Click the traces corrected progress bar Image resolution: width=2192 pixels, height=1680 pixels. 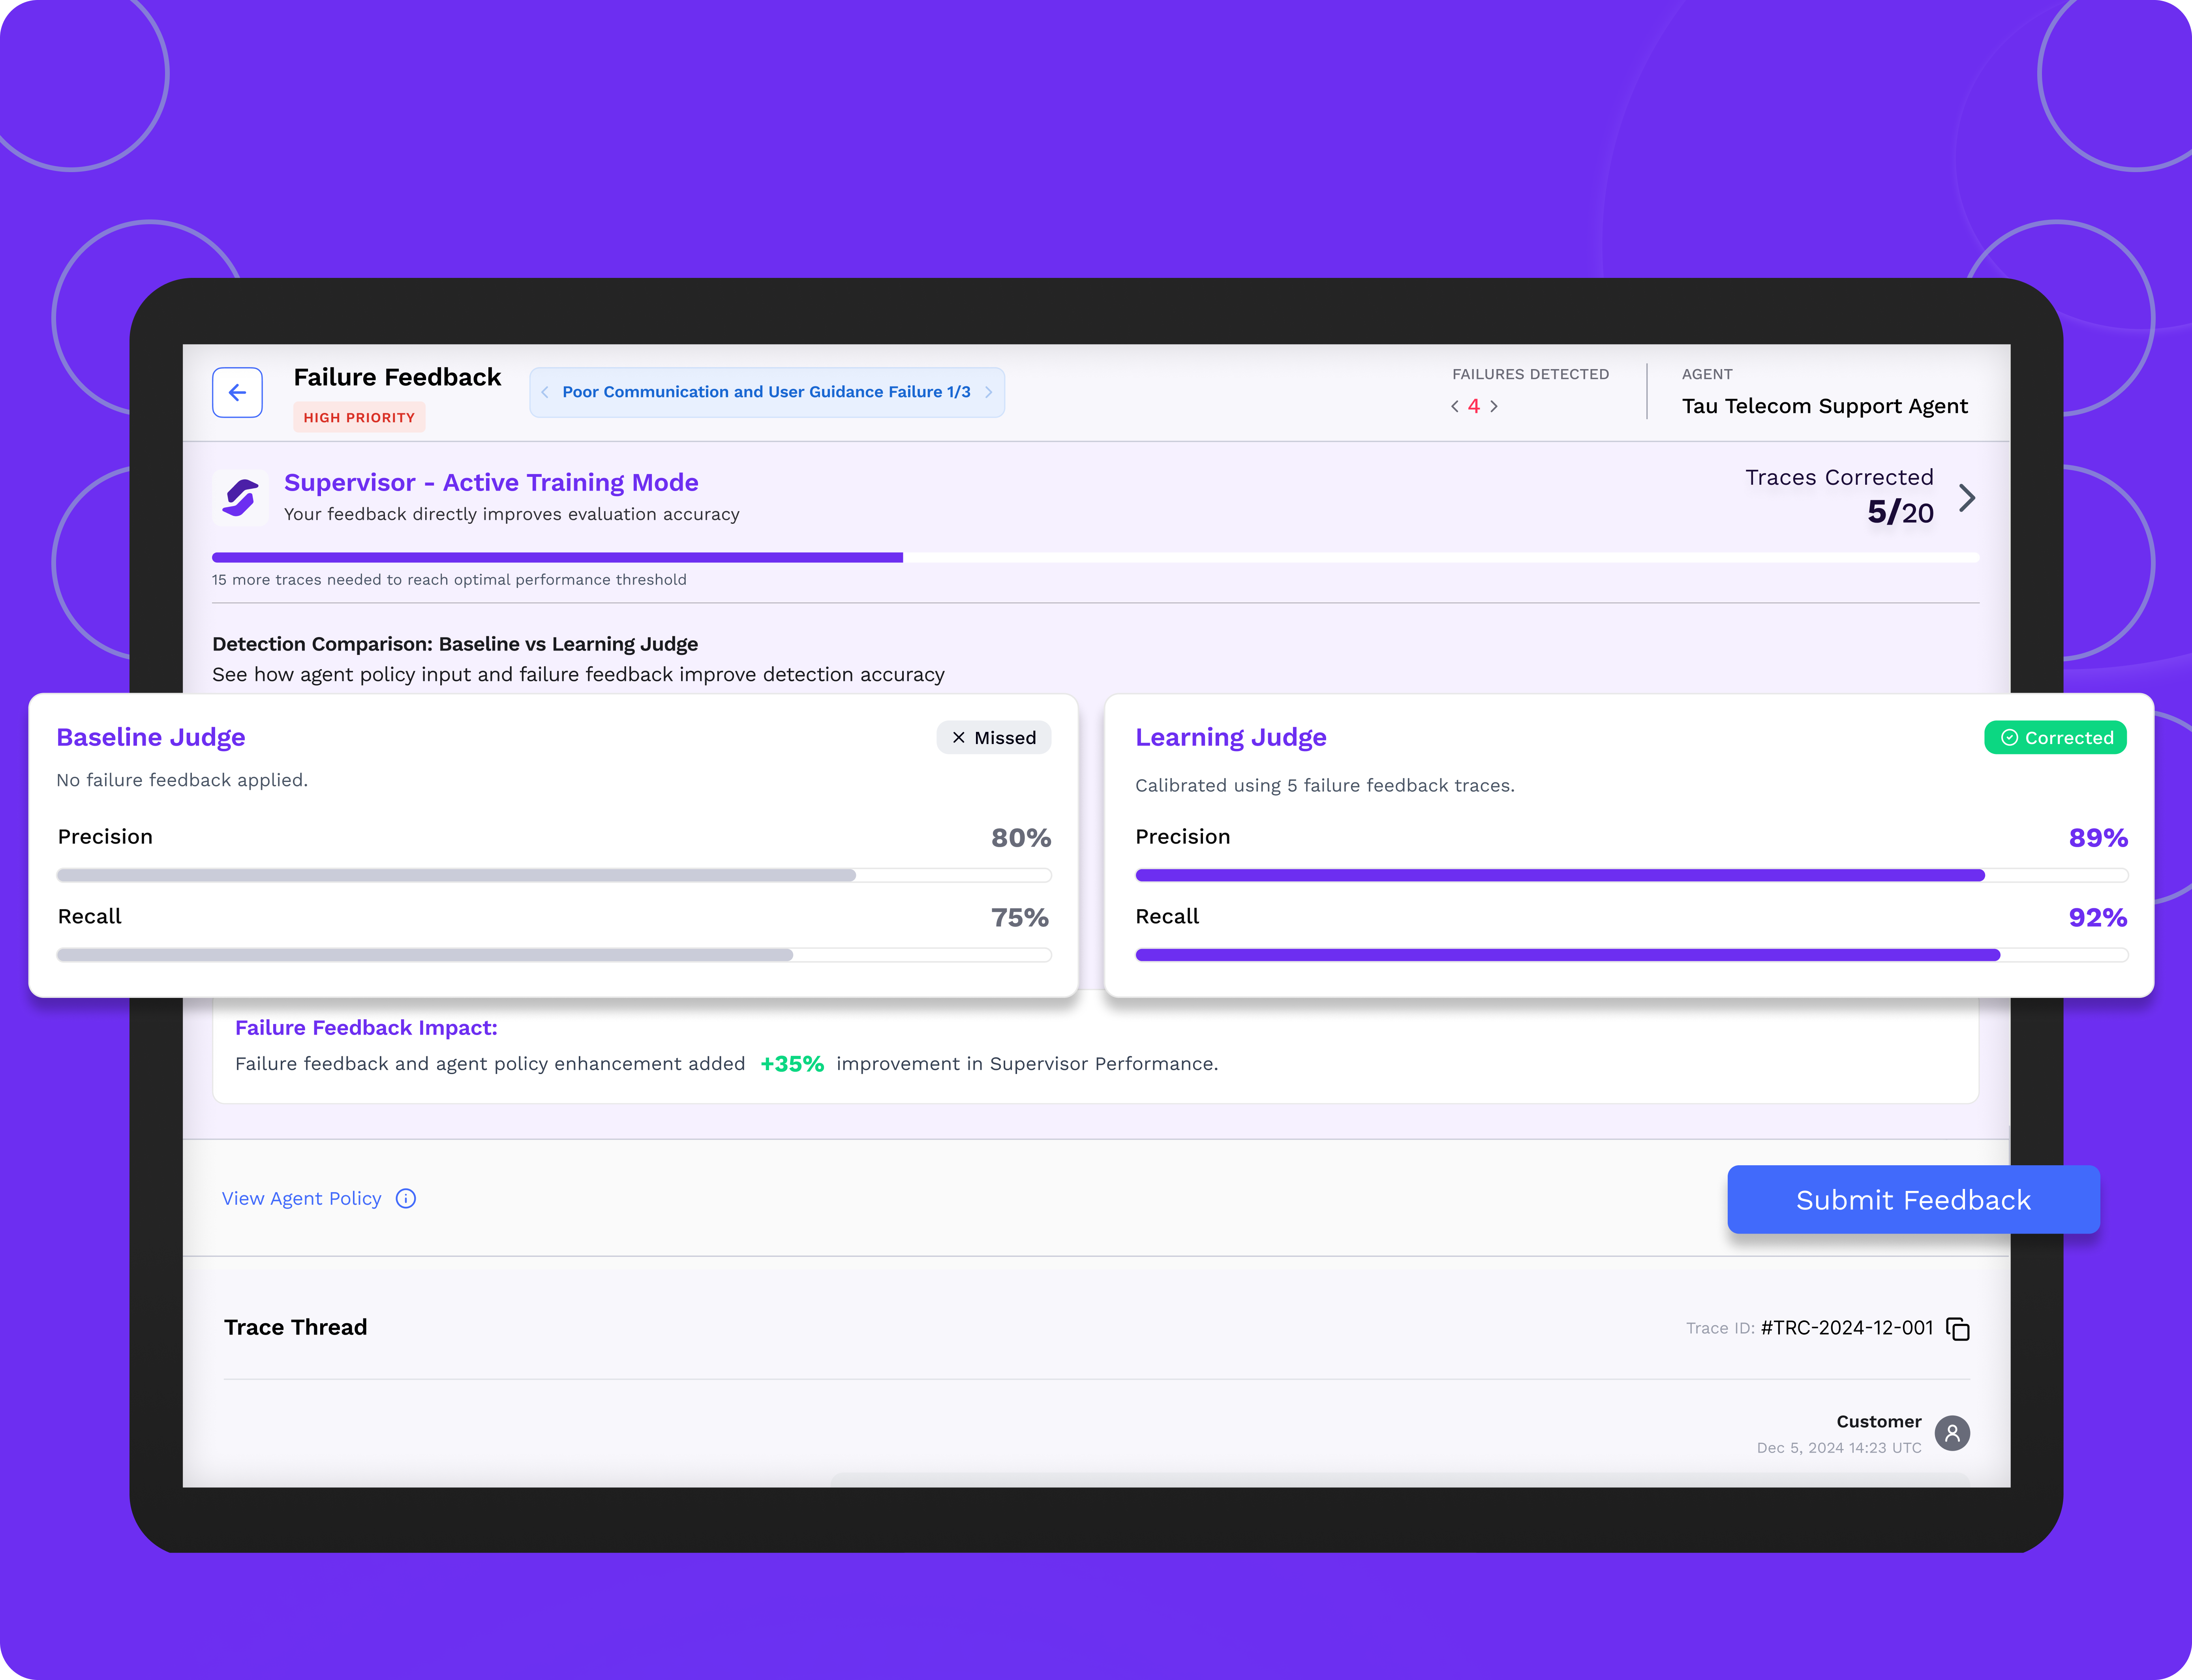[x=1094, y=557]
